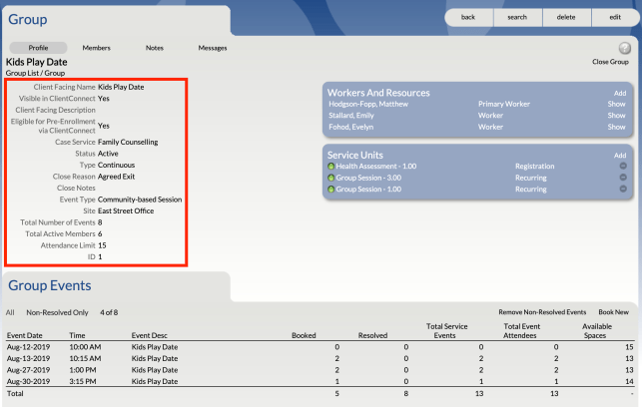Screen dimensions: 642x407
Task: Open the Aug-30-2019 event row
Action: [x=321, y=381]
